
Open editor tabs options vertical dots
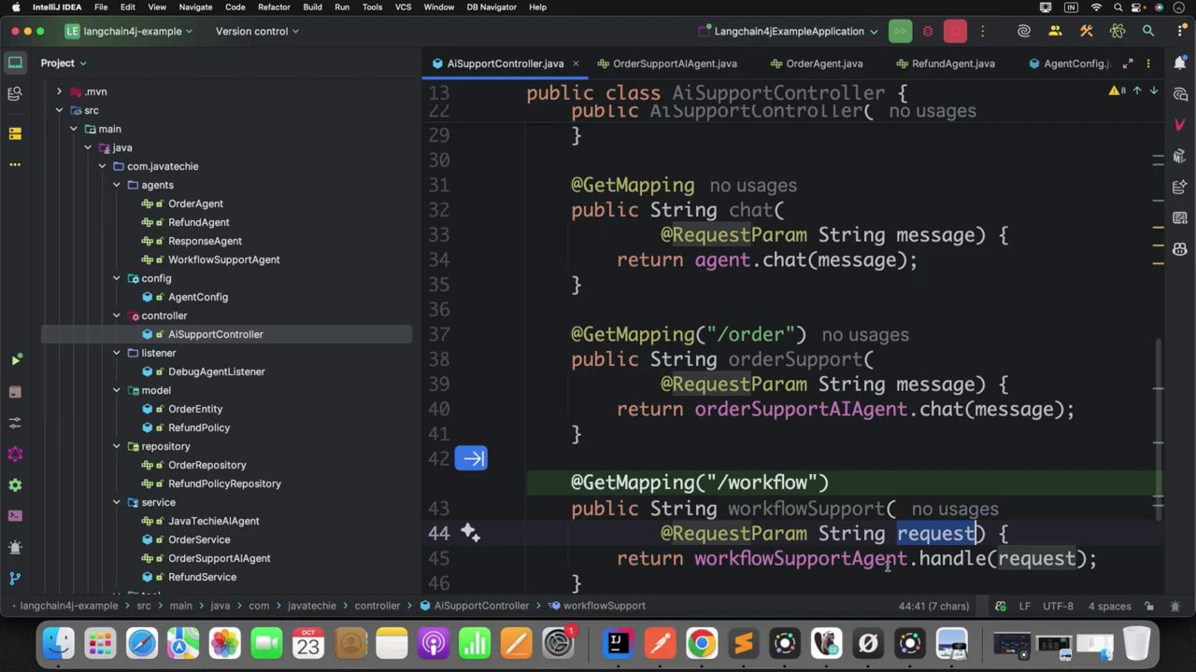pos(1148,63)
